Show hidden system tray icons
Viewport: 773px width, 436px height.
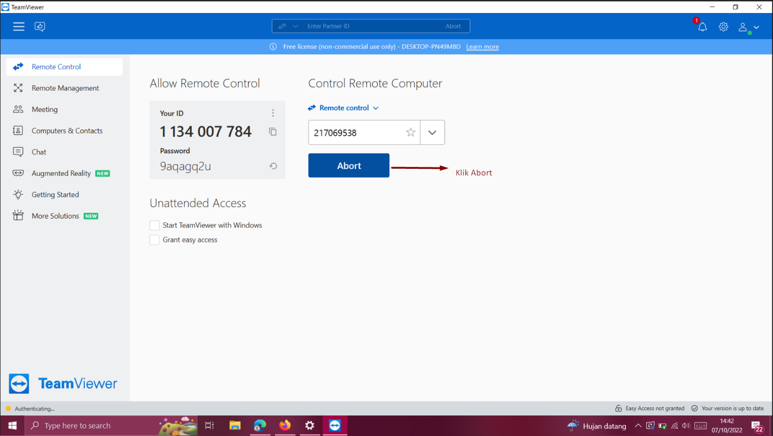pos(638,426)
